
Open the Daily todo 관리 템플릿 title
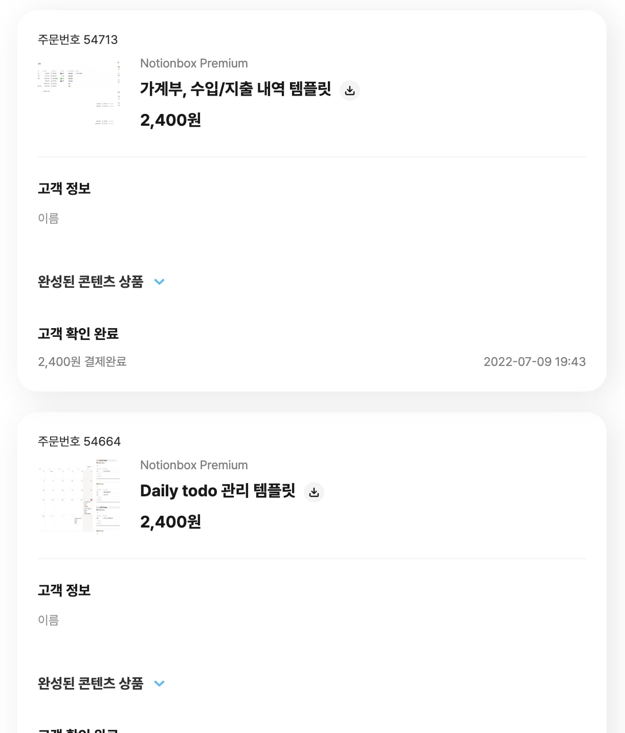[x=217, y=491]
